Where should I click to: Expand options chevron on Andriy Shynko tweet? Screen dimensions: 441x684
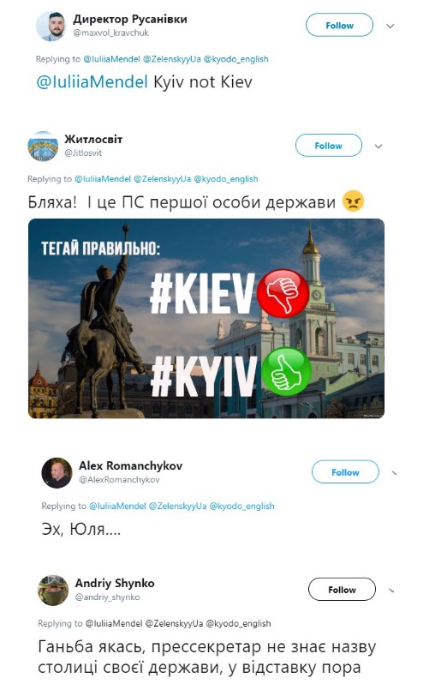coord(391,591)
